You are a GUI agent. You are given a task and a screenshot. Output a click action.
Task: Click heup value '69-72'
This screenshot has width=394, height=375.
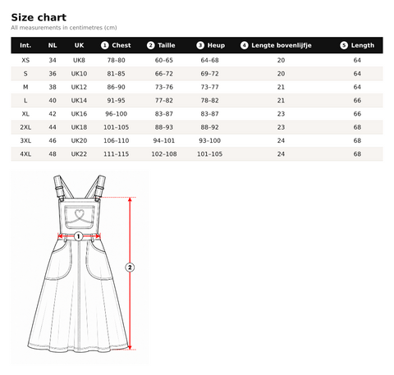coord(209,74)
